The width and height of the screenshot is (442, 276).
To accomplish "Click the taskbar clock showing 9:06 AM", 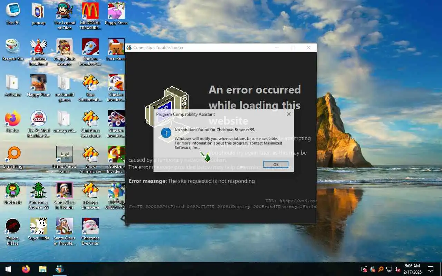I will click(412, 269).
